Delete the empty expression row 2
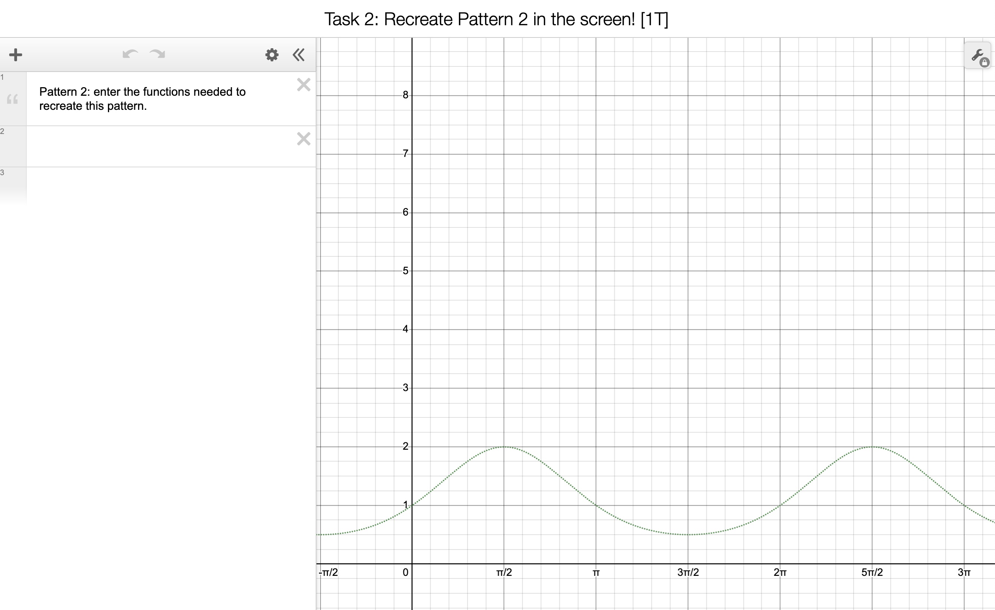 303,139
